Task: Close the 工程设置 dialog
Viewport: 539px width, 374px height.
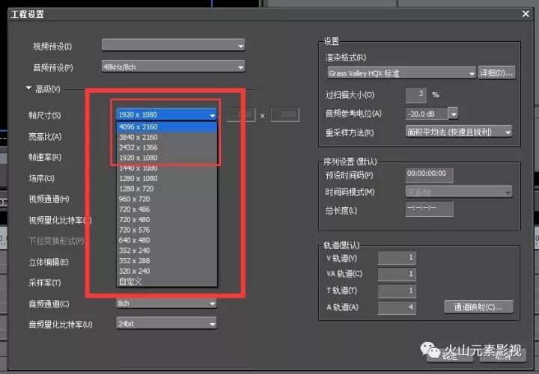Action: [x=526, y=13]
